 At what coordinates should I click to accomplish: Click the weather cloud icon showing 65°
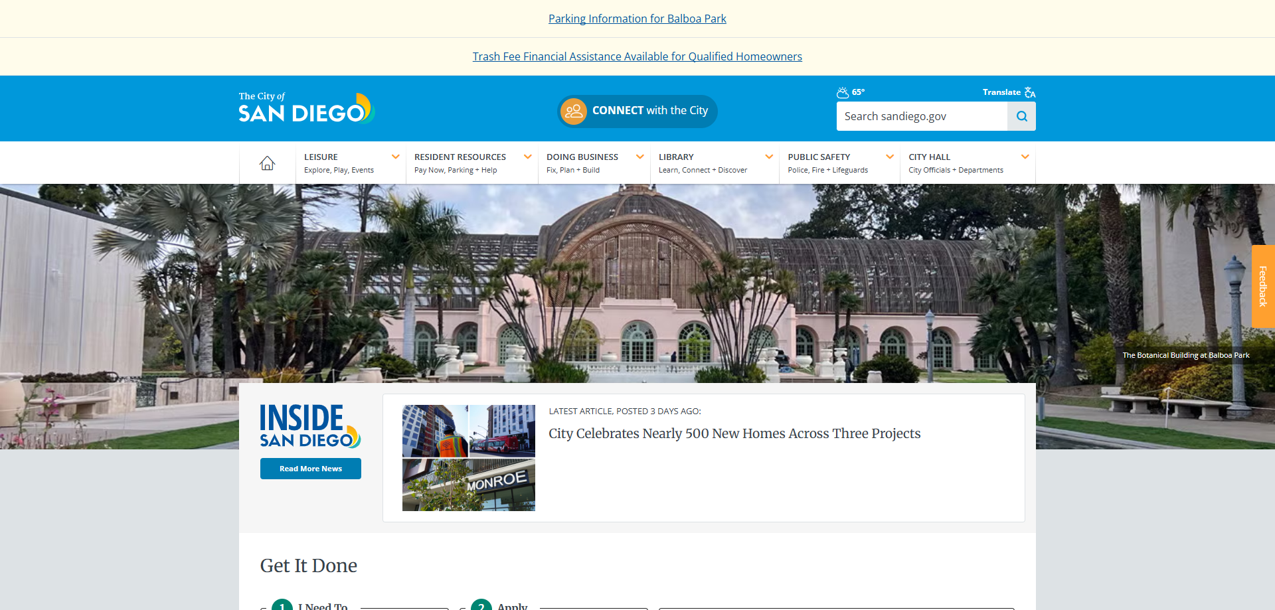(843, 92)
